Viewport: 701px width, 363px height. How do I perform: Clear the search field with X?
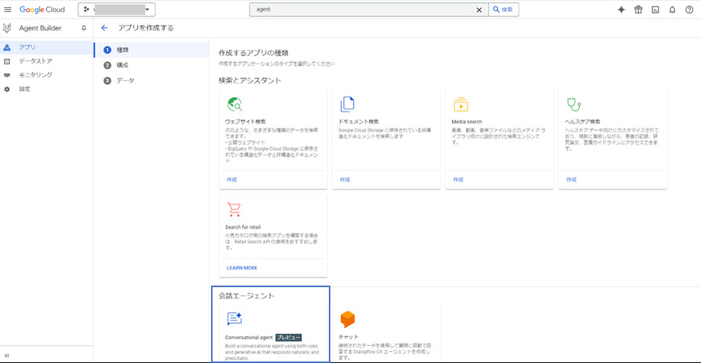(479, 10)
